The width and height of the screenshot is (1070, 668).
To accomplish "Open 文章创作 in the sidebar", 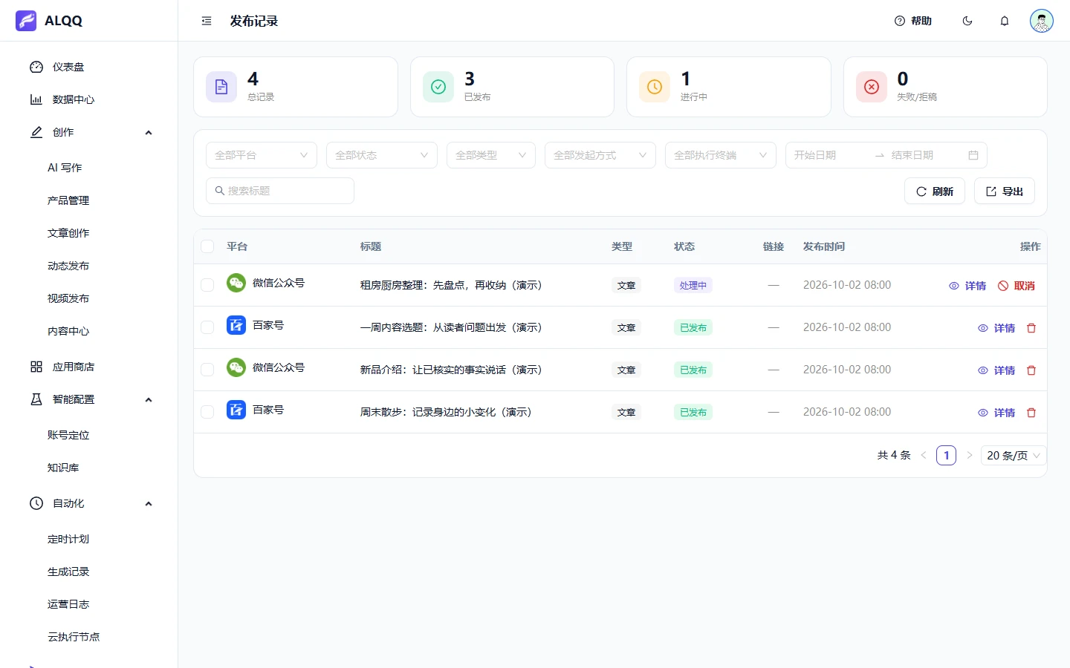I will coord(89,233).
